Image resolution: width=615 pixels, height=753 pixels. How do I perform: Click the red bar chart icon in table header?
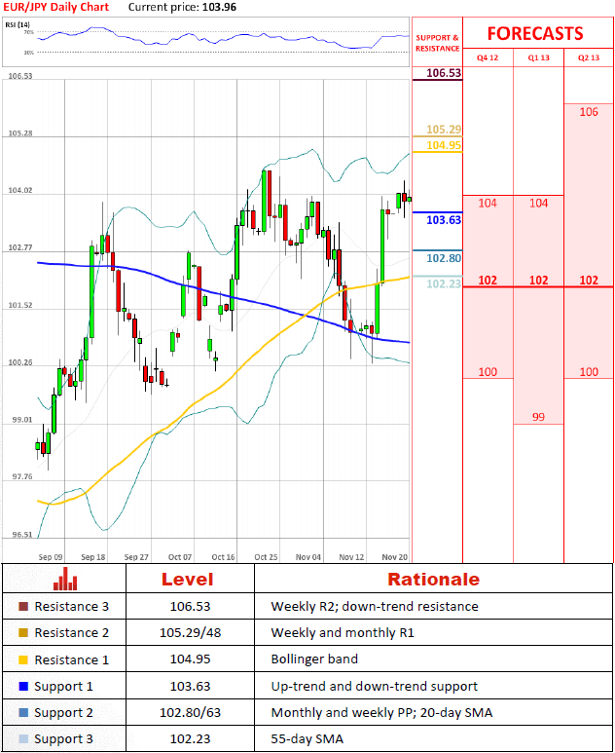click(x=64, y=580)
